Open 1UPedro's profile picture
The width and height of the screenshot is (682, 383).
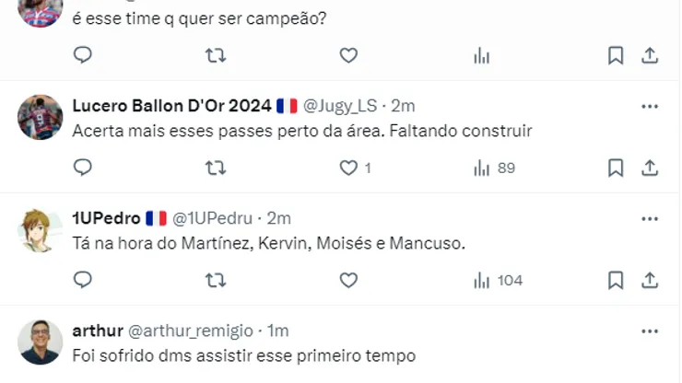pyautogui.click(x=40, y=230)
